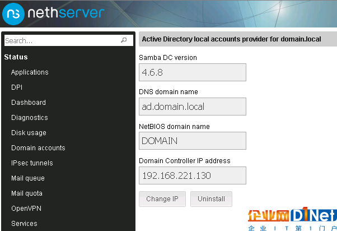
Task: Open Disk usage in the sidebar
Action: [29, 133]
